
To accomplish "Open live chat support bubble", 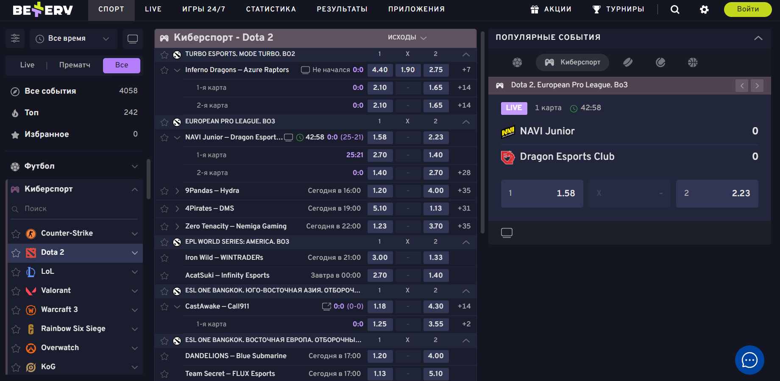I will (x=749, y=360).
